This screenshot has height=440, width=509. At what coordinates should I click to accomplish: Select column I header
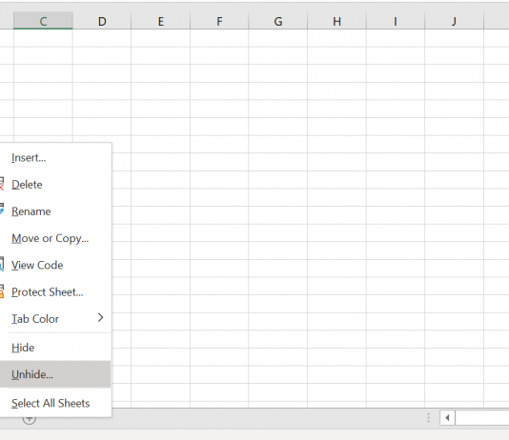point(396,21)
